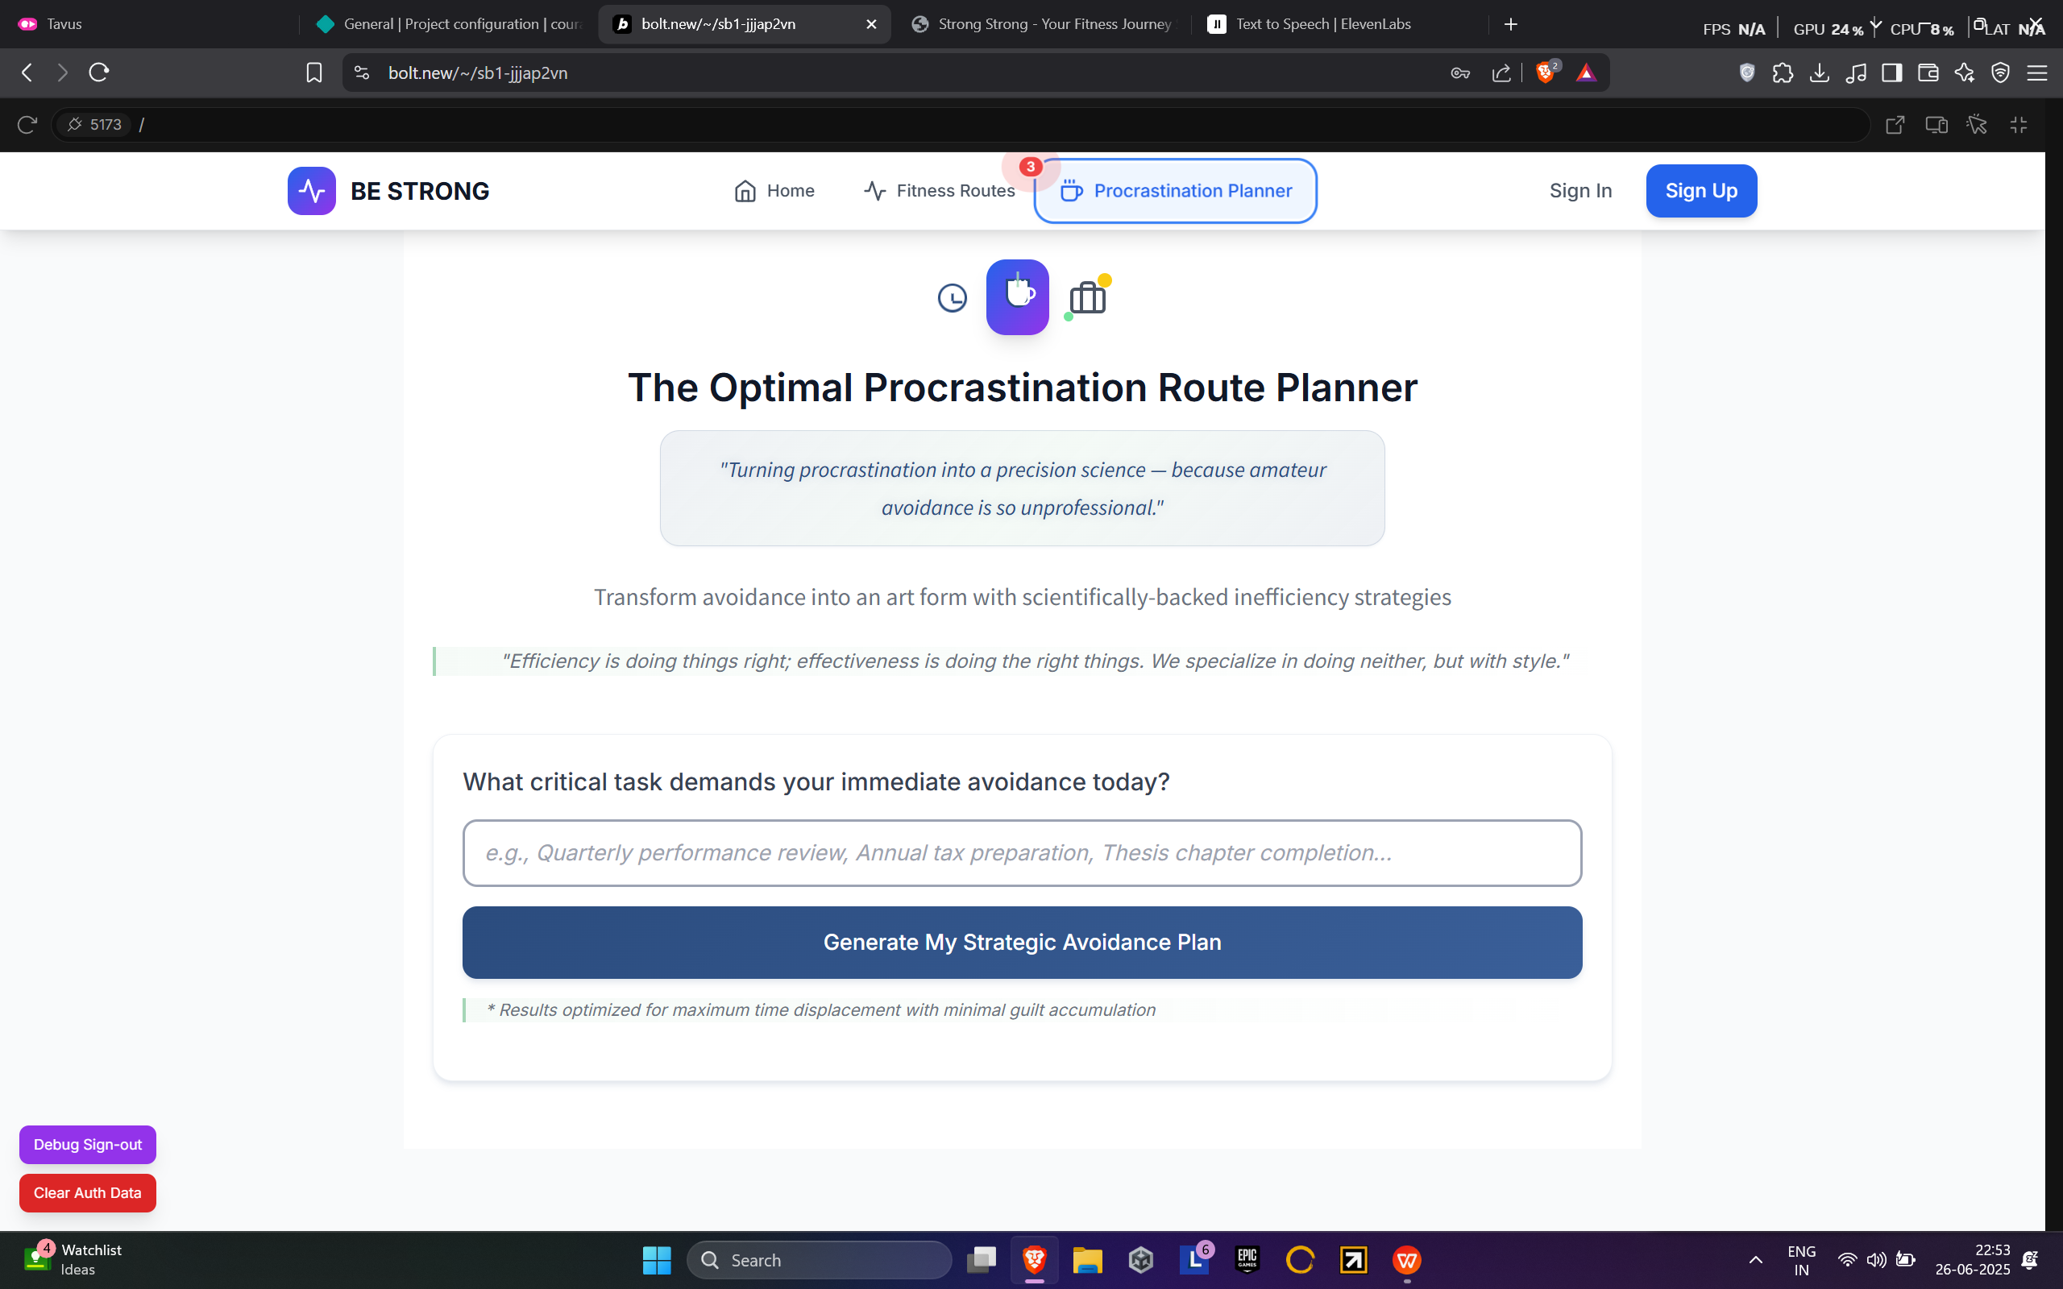2063x1289 pixels.
Task: Bookmark this page
Action: 313,73
